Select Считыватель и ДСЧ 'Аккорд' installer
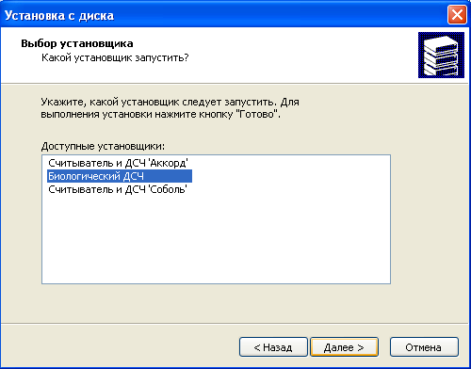Viewport: 471px width, 369px height. [118, 163]
